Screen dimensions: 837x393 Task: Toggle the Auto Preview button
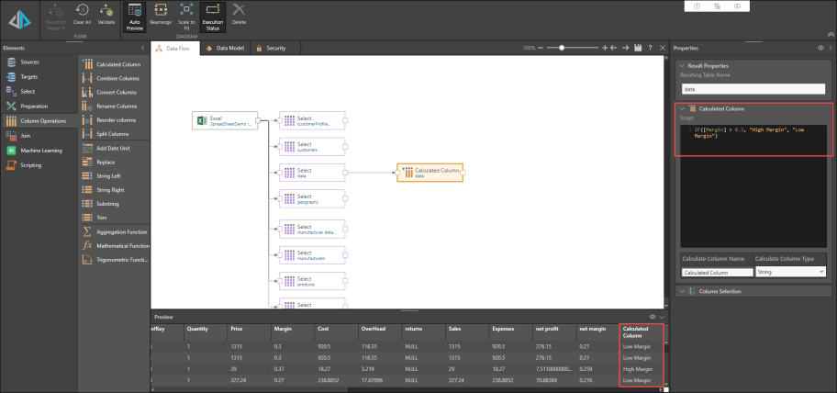(x=135, y=13)
